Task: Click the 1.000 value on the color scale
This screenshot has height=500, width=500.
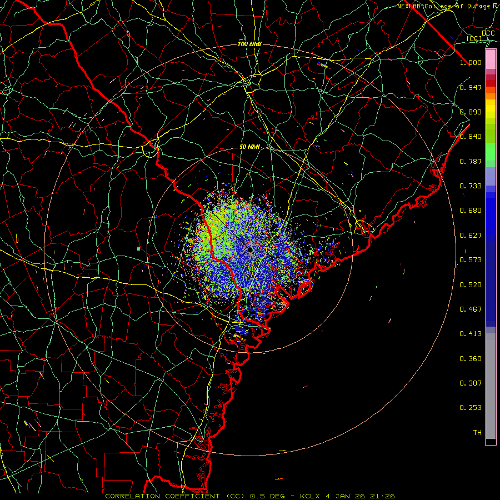Action: (471, 62)
